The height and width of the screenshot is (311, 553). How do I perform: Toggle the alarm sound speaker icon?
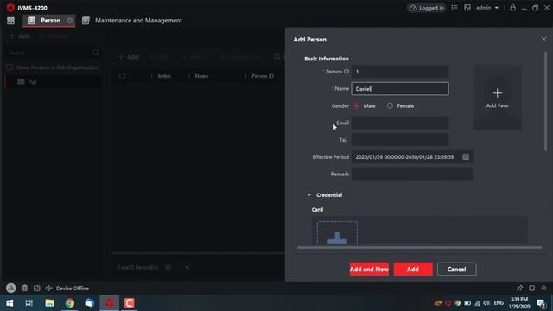(48, 288)
